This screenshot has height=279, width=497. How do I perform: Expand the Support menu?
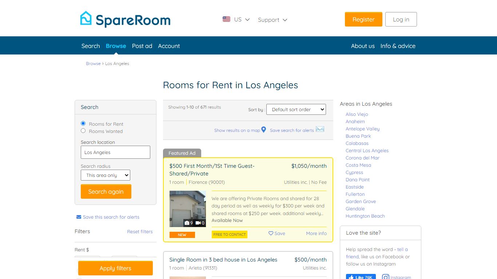pos(273,20)
